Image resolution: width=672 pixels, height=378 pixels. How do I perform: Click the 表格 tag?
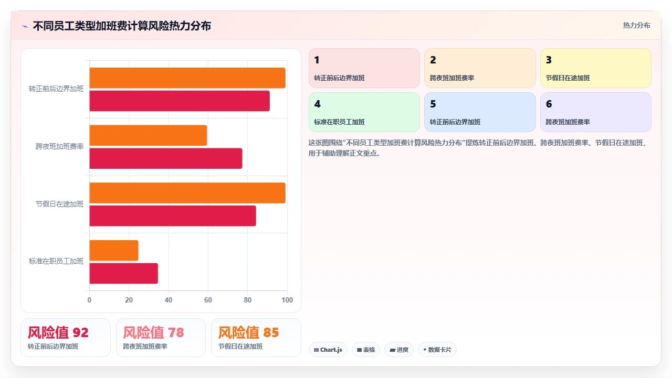[x=366, y=350]
